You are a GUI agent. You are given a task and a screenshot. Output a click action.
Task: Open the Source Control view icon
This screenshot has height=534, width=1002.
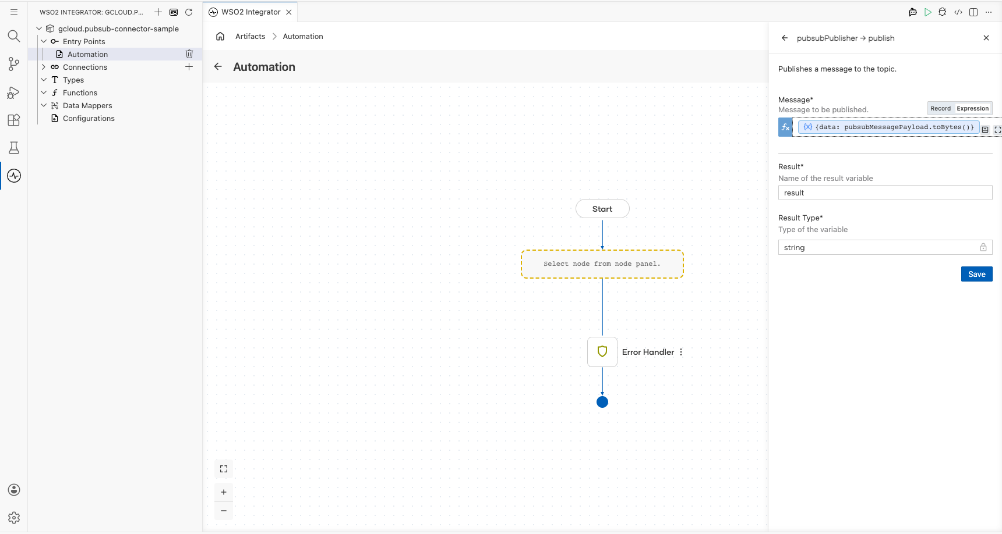point(14,64)
